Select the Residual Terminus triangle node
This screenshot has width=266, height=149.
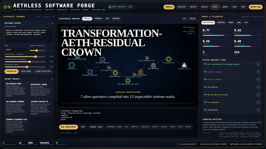pos(184,65)
